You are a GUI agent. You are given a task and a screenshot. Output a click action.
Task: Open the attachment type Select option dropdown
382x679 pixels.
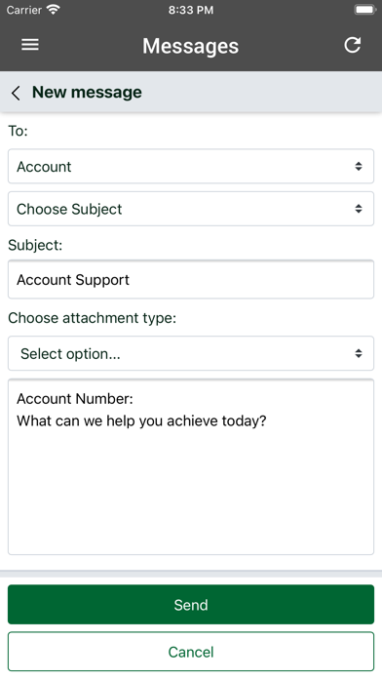point(191,353)
